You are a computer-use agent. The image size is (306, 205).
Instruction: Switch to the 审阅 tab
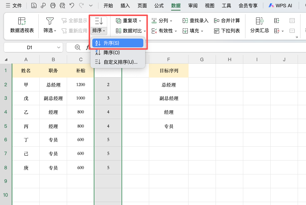click(x=193, y=6)
